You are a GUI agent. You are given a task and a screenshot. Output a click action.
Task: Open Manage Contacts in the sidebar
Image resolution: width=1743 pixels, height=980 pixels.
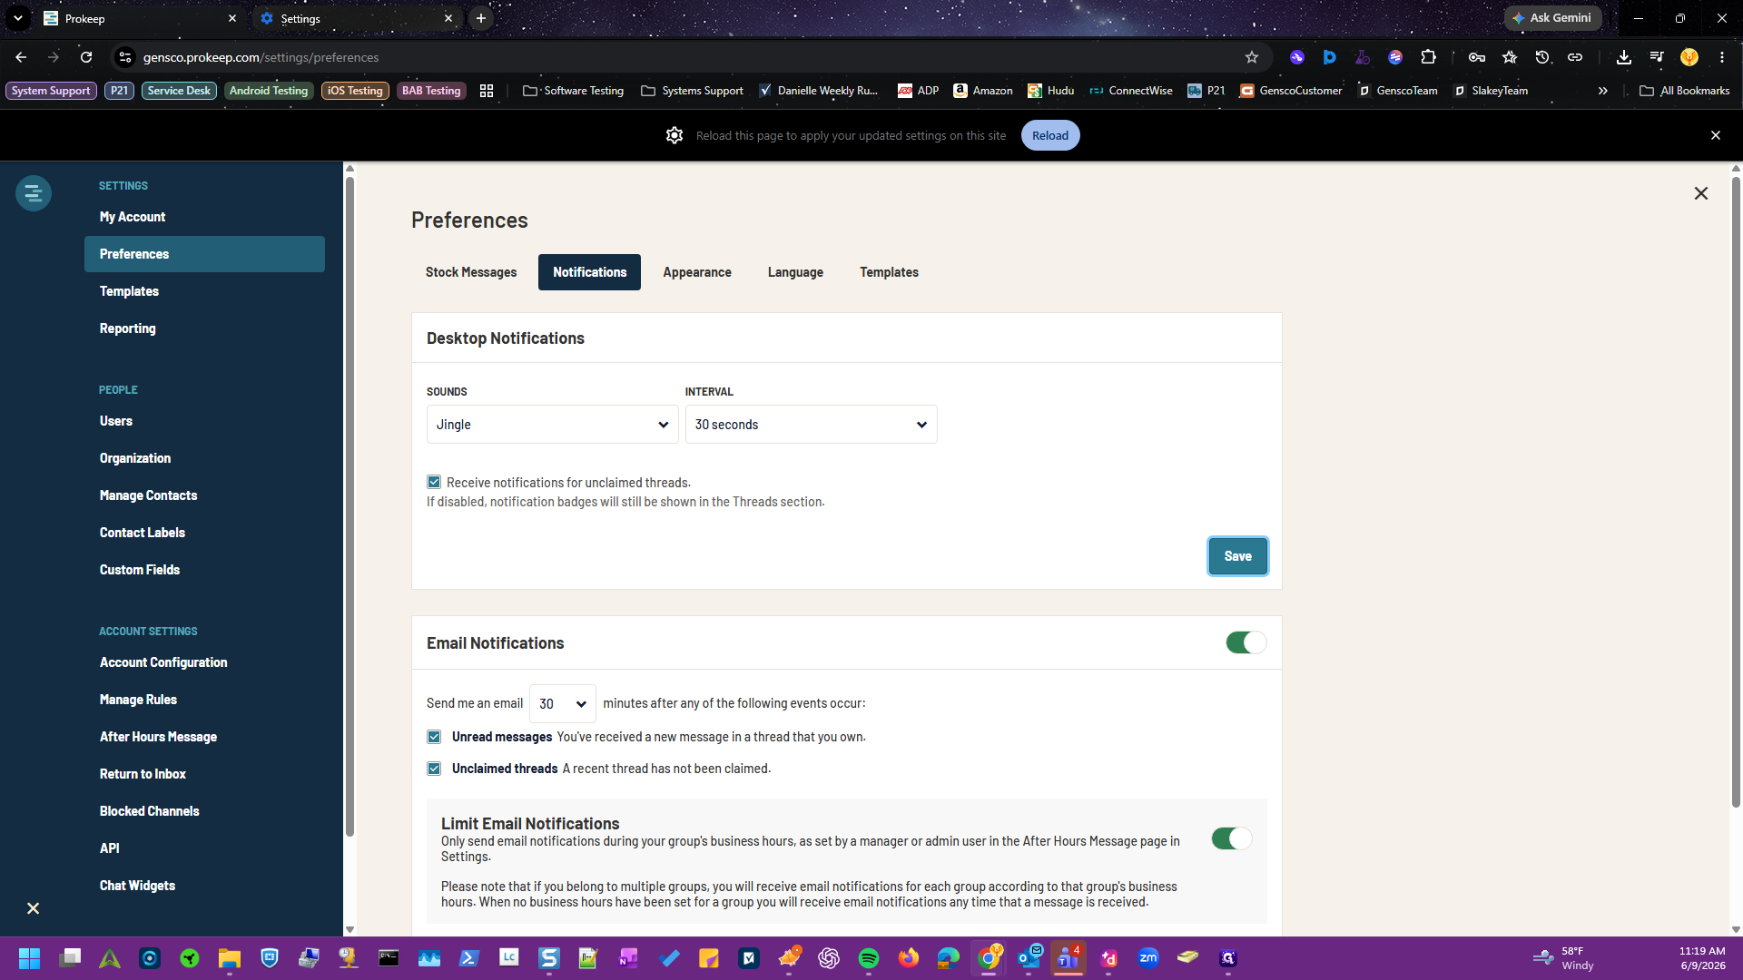[204, 495]
